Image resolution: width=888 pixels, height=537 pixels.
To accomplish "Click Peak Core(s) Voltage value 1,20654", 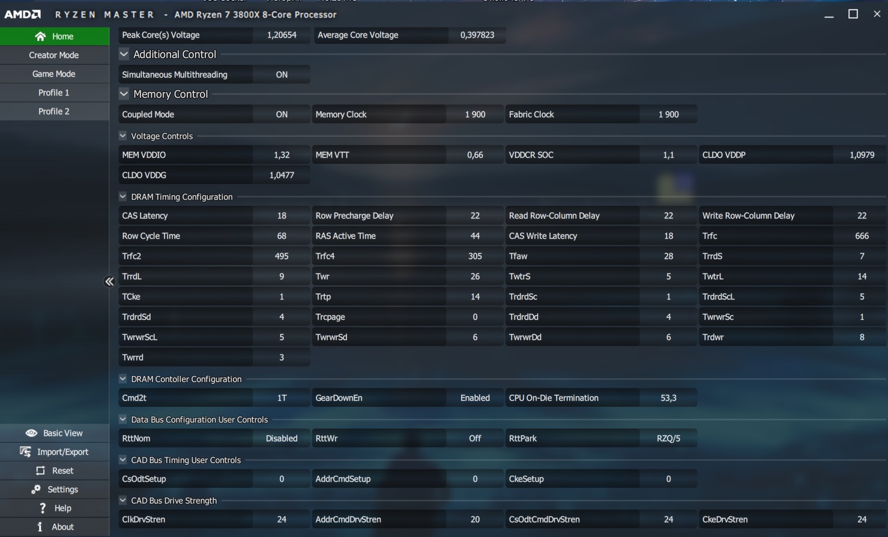I will point(282,35).
